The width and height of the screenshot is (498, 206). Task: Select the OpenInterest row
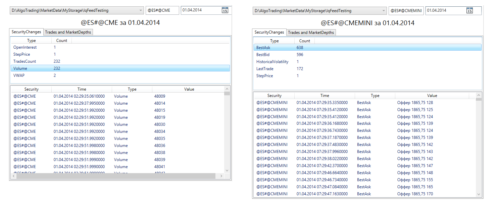(x=25, y=47)
